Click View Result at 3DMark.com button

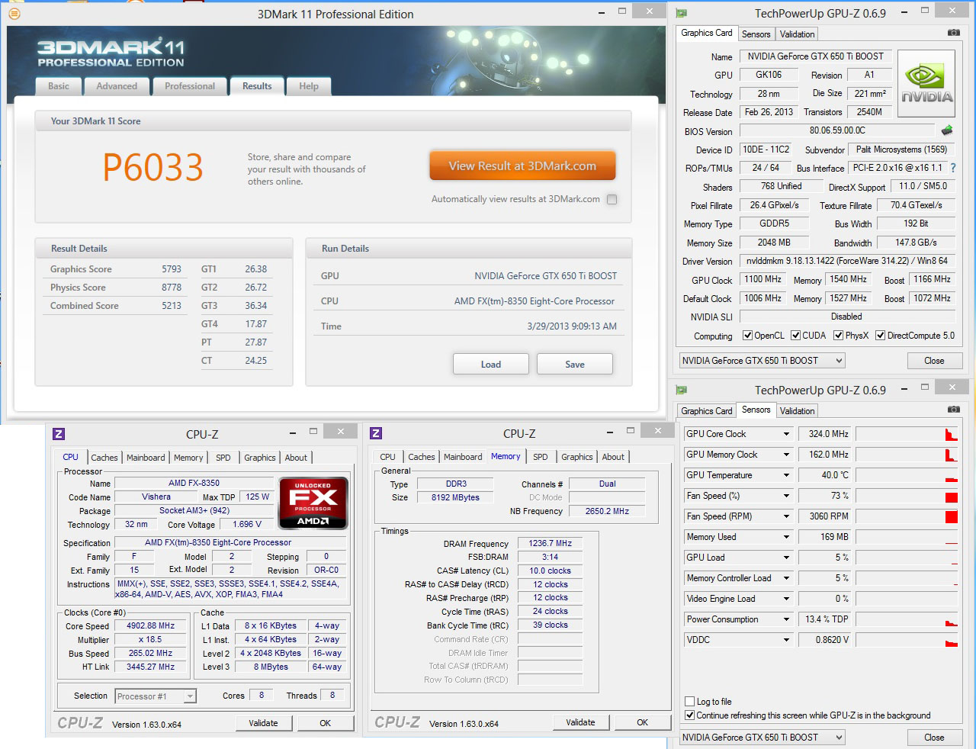coord(522,166)
